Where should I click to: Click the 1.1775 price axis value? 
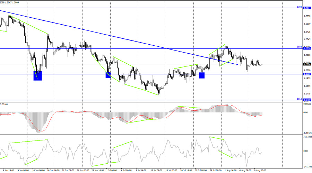click(x=307, y=93)
